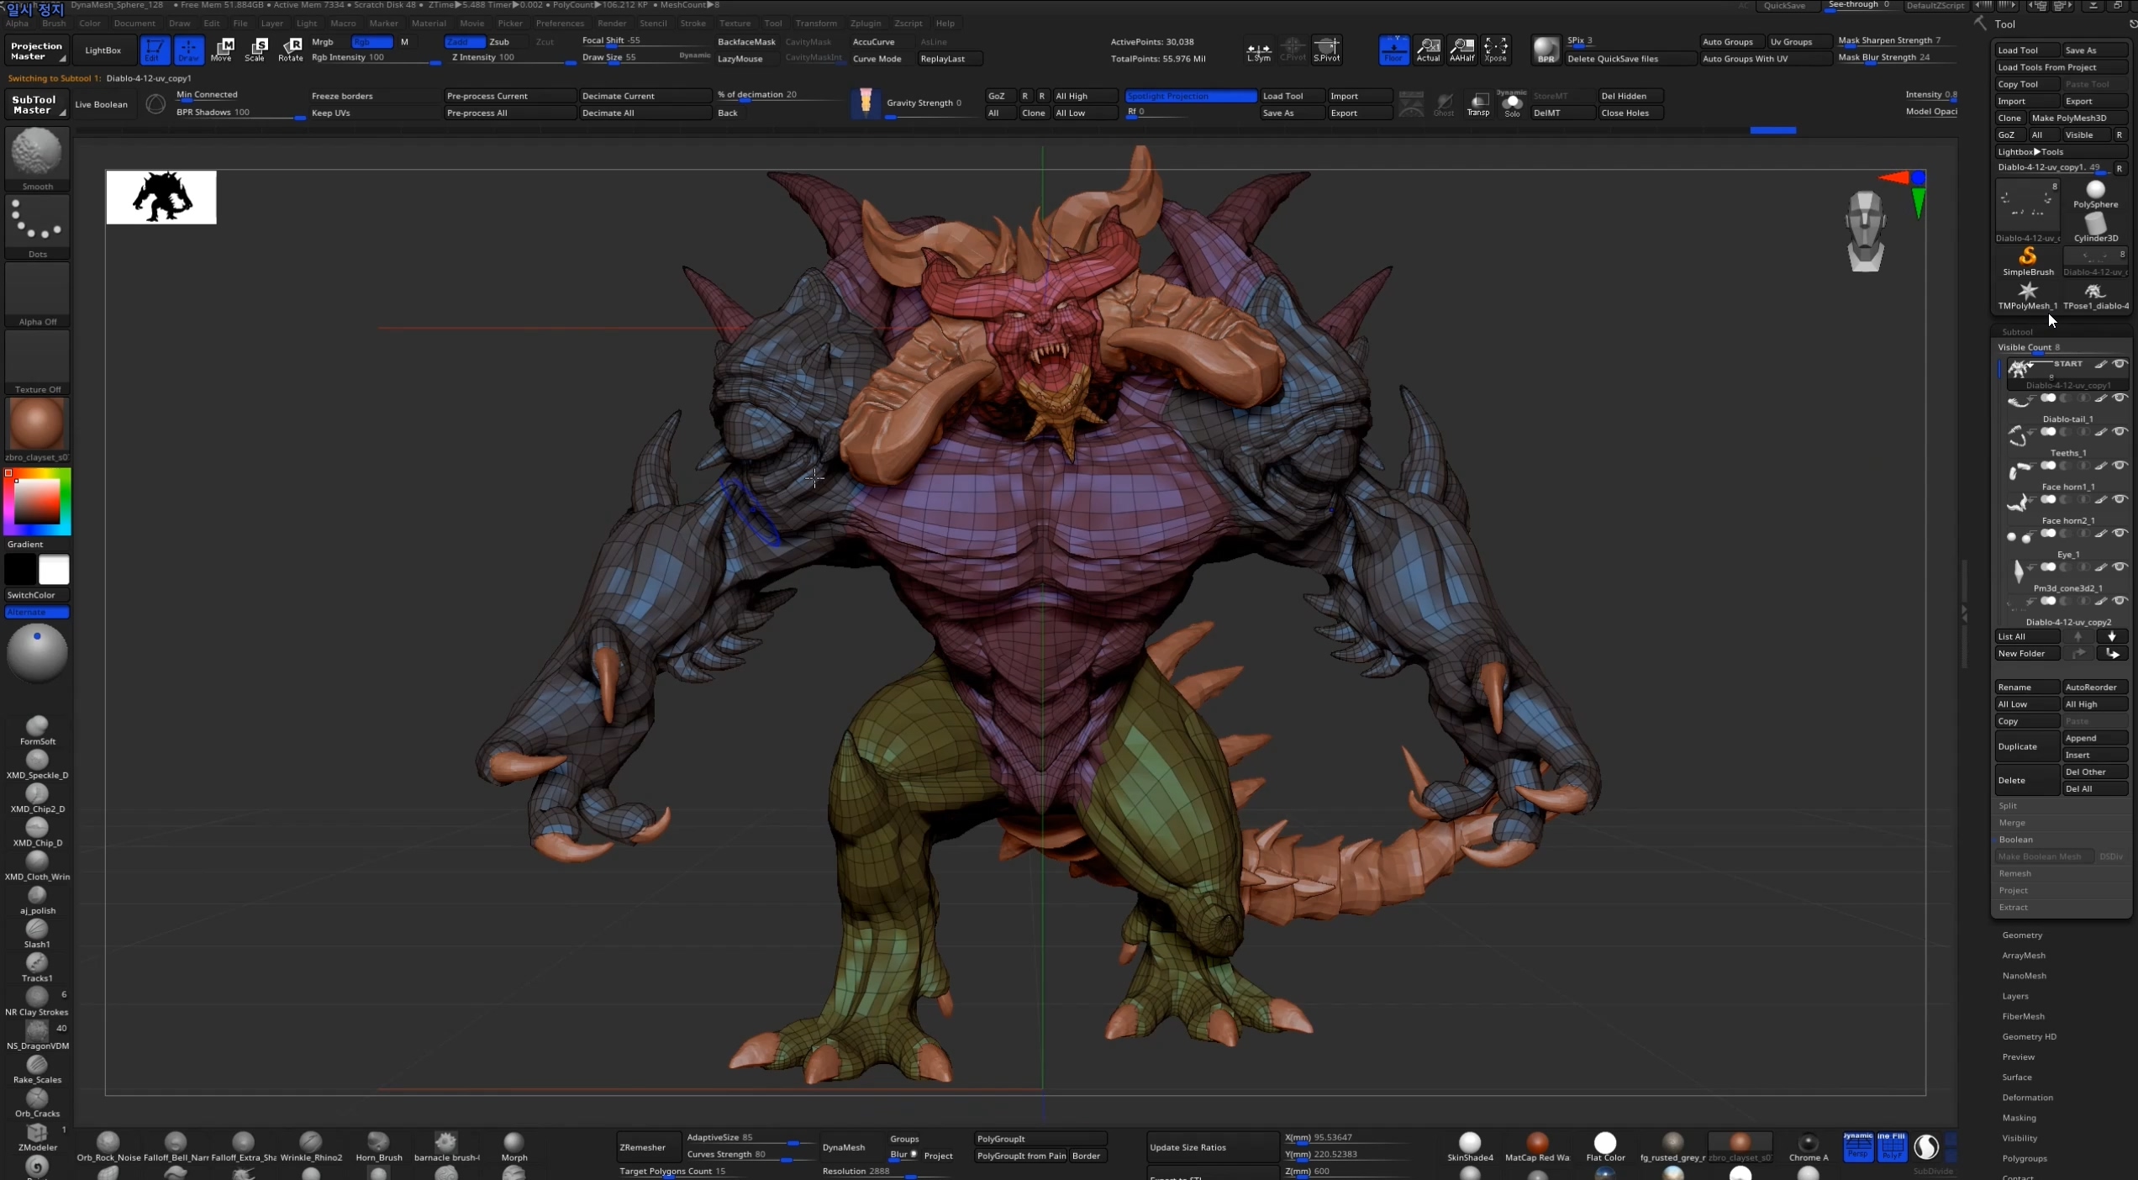Click the AAHalf zoom icon
2138x1180 pixels.
(x=1462, y=50)
